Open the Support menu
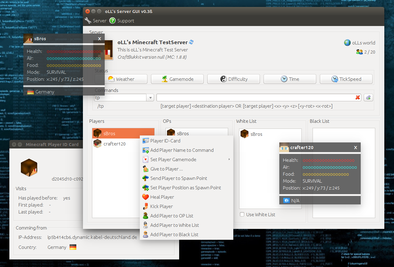 (x=122, y=21)
